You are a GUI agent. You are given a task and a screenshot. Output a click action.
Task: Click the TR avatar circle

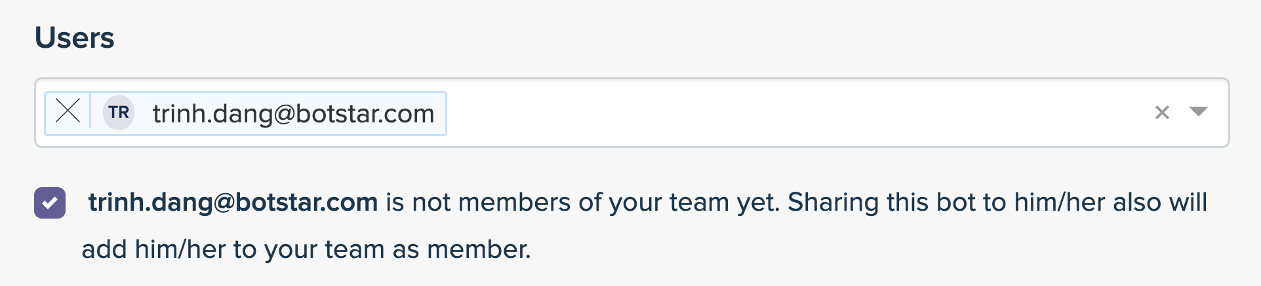pyautogui.click(x=119, y=113)
